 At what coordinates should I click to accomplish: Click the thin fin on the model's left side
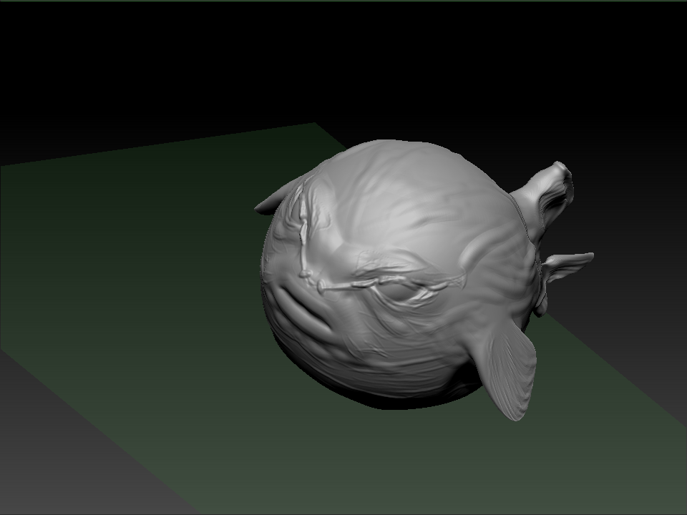point(276,200)
